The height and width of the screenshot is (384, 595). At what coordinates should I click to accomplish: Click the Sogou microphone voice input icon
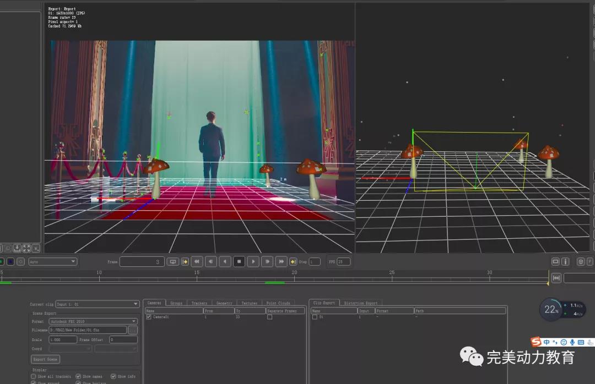click(572, 342)
